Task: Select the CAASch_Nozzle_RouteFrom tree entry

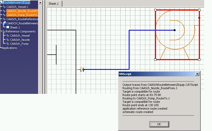Action: point(22,11)
